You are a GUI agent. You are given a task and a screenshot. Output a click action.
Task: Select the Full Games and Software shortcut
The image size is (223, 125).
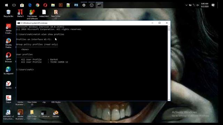coord(32,15)
